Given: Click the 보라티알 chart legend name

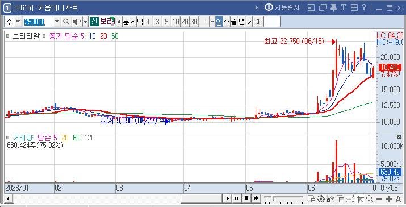Looking at the screenshot, I should (26, 36).
